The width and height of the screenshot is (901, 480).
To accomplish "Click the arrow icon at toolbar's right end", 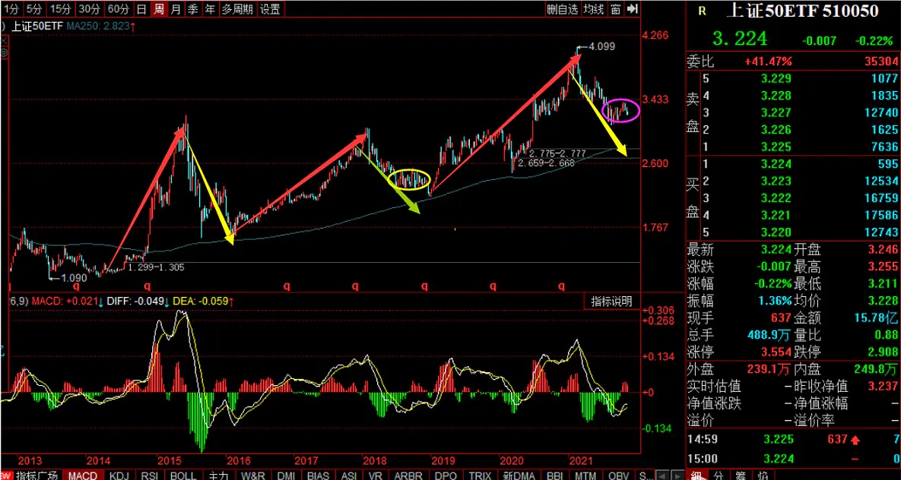I will [x=633, y=8].
